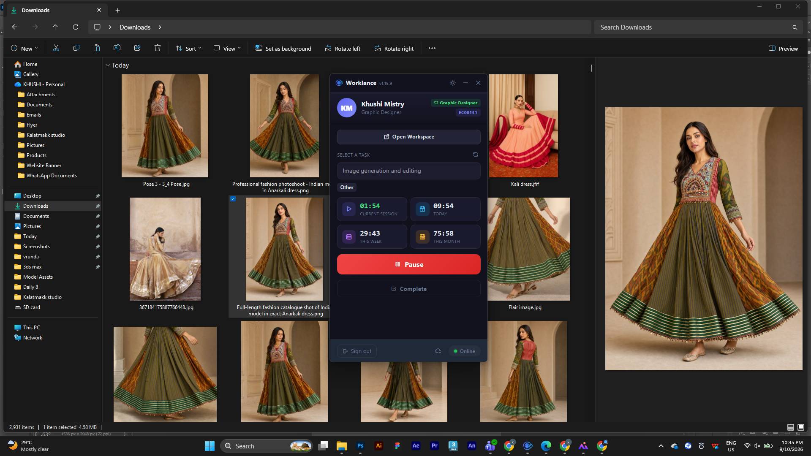Toggle the Worklance Online status indicator

(x=464, y=351)
